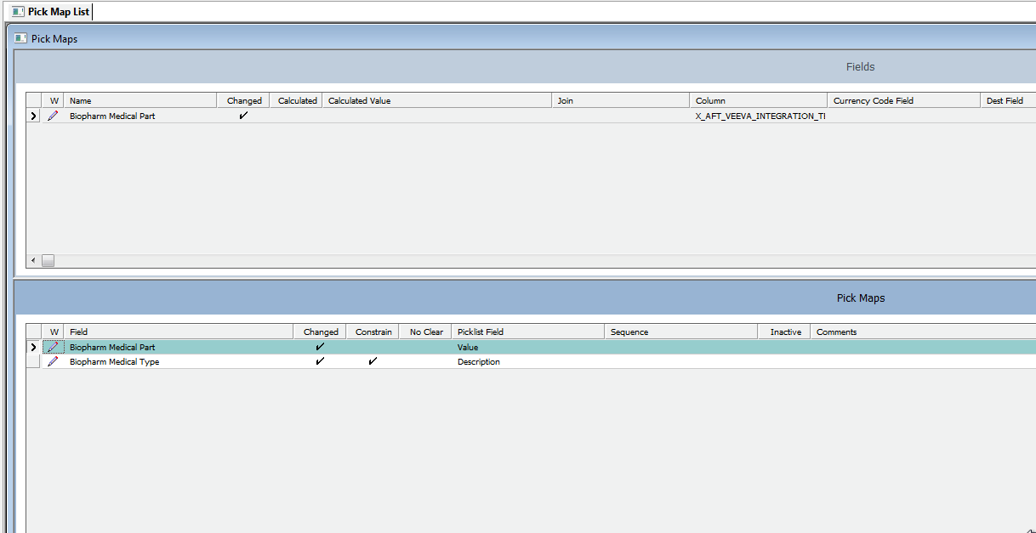1036x533 pixels.
Task: Toggle Changed checkmark for Fields Biopharm Medical Part
Action: [x=244, y=116]
